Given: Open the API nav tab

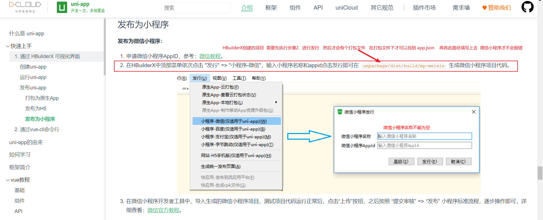Looking at the screenshot, I should [x=318, y=8].
